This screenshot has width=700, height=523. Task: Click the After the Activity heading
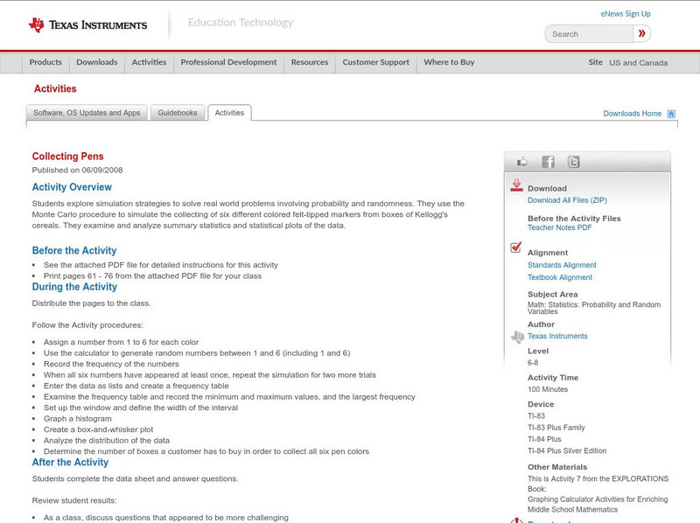click(x=70, y=463)
